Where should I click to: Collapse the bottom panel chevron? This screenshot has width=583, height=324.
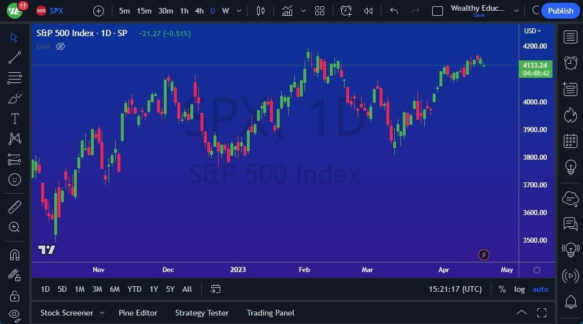pyautogui.click(x=521, y=313)
